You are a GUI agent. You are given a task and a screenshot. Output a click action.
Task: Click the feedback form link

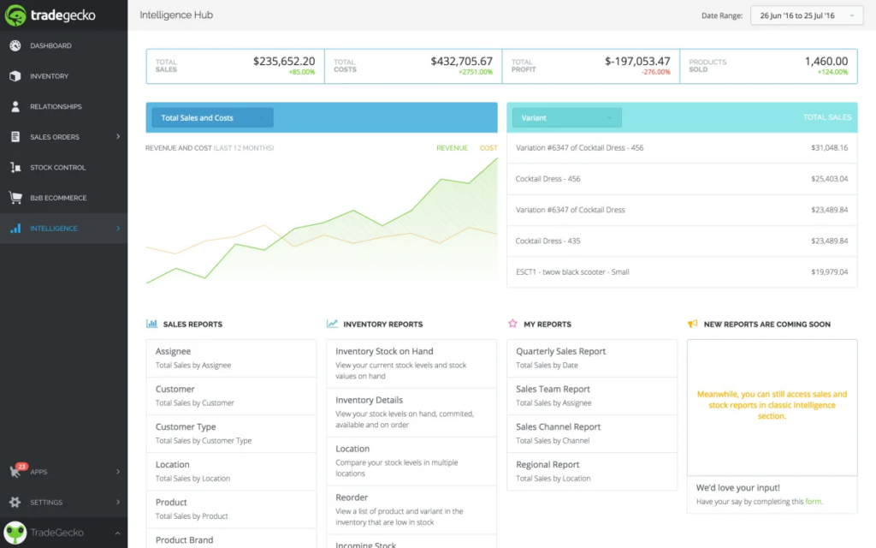tap(813, 502)
